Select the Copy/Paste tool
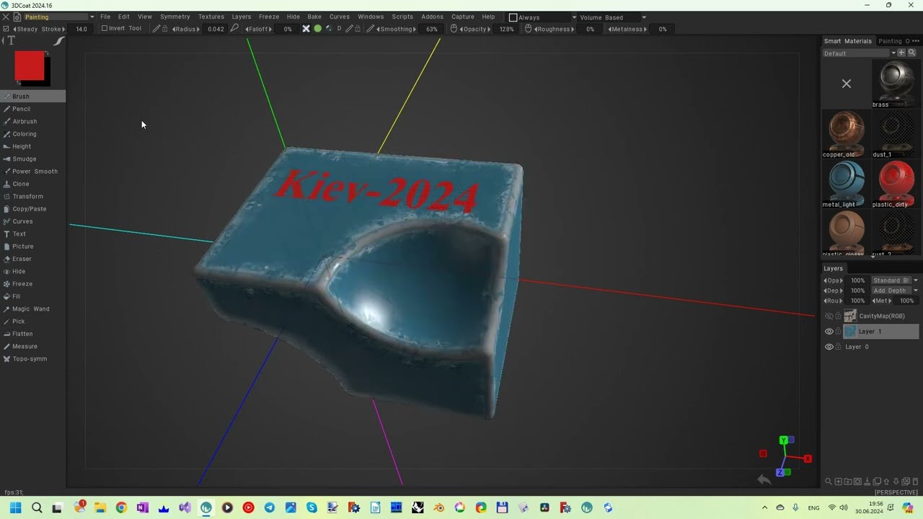The image size is (923, 519). (32, 209)
